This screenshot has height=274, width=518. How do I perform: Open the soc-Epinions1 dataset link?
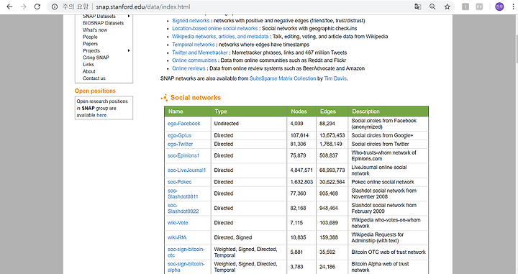pyautogui.click(x=183, y=155)
